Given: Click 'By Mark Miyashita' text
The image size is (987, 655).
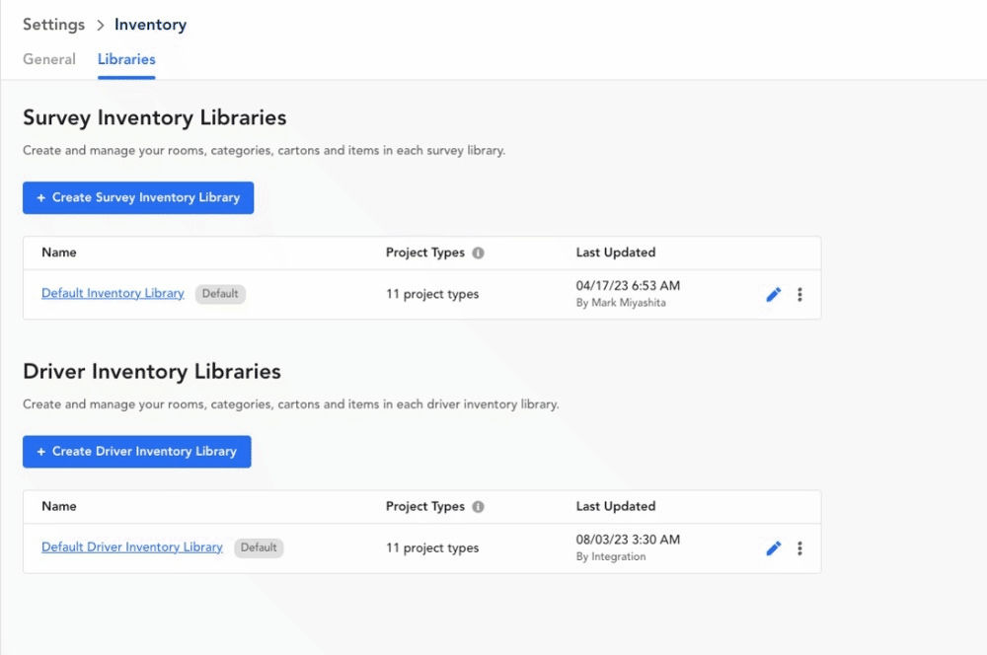Looking at the screenshot, I should pyautogui.click(x=621, y=303).
